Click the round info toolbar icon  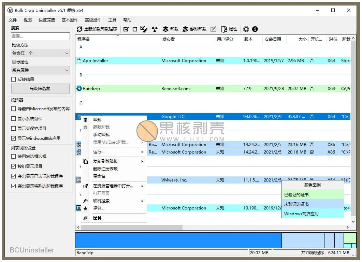(x=255, y=29)
